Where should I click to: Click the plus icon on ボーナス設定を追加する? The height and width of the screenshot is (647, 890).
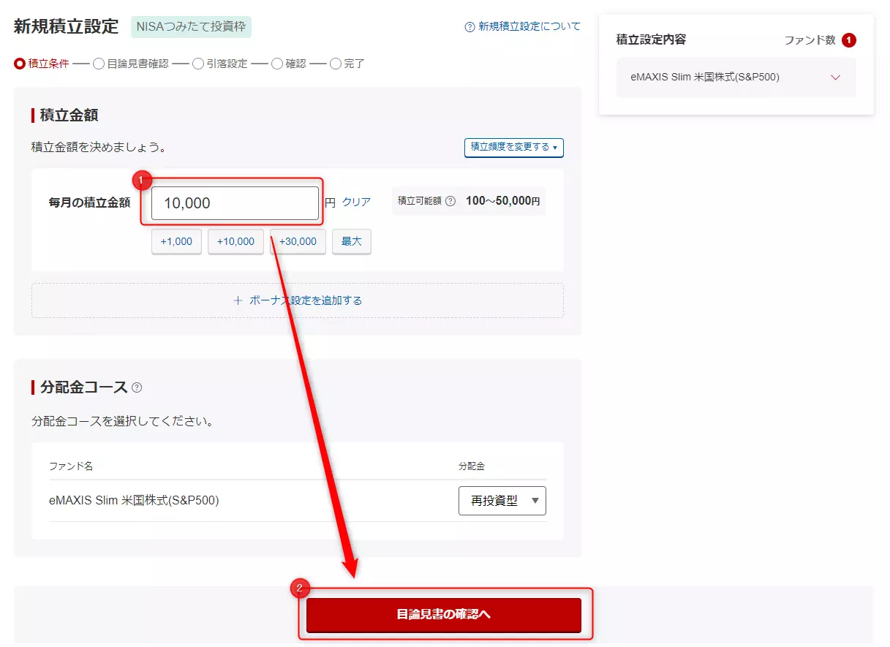pos(238,300)
